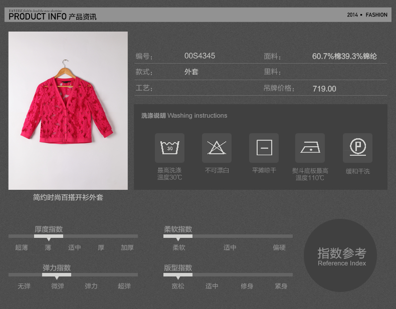
Task: Click the 洗涤说明 Washing instructions heading
Action: click(x=184, y=116)
